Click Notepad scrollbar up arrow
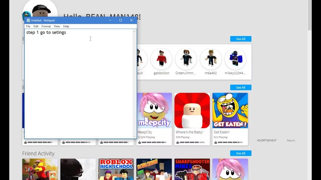The height and width of the screenshot is (180, 321). [134, 31]
